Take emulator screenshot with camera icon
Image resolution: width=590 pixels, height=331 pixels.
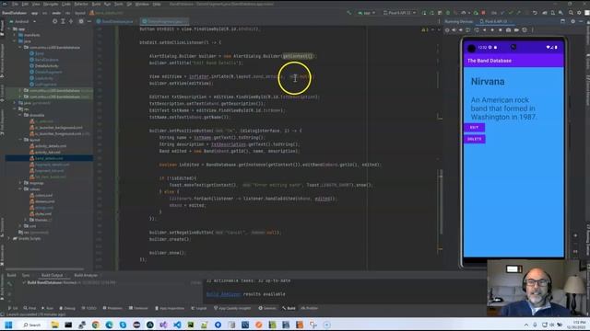[x=508, y=30]
